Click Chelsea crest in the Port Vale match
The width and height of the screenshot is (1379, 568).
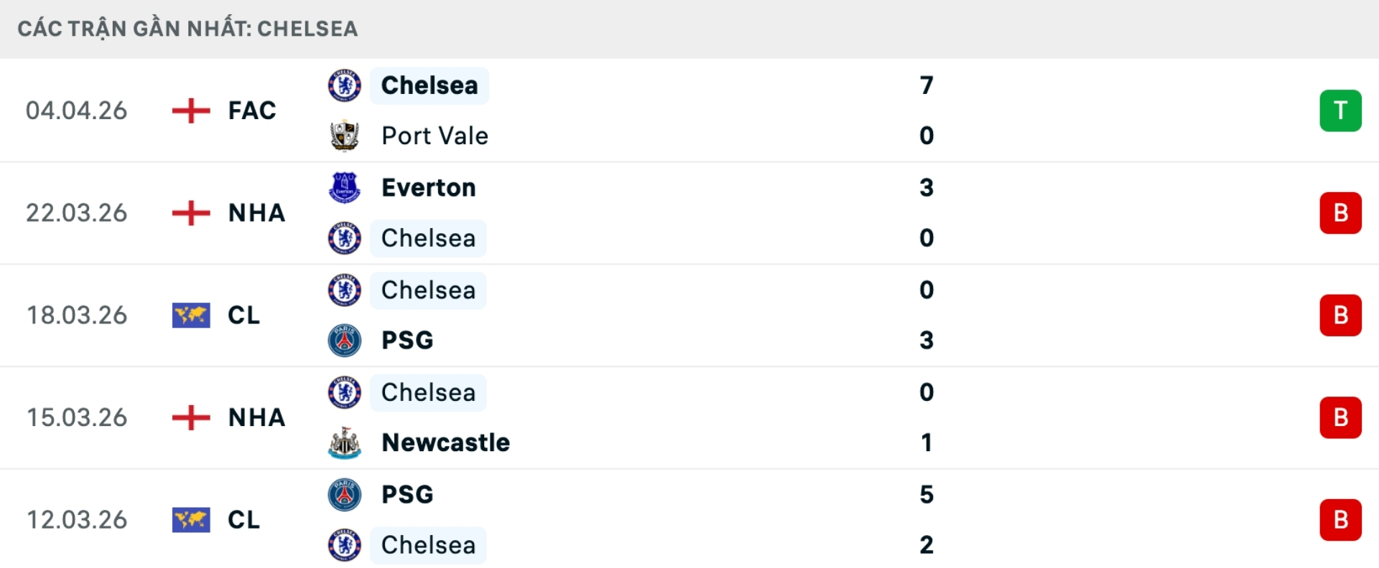click(345, 86)
